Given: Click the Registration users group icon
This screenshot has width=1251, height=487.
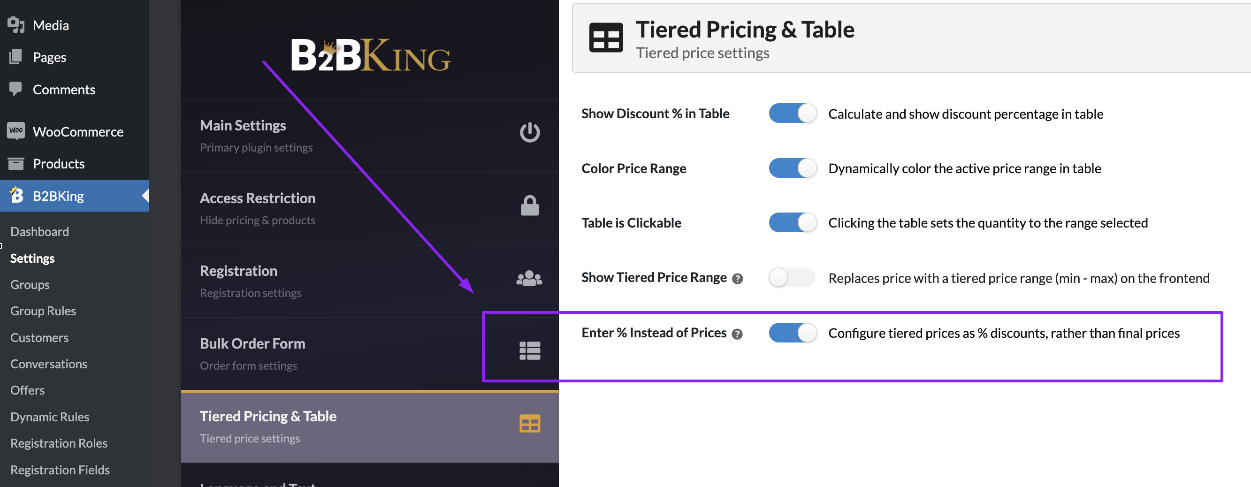Looking at the screenshot, I should 529,278.
